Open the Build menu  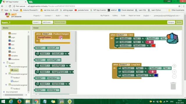[x=58, y=16]
